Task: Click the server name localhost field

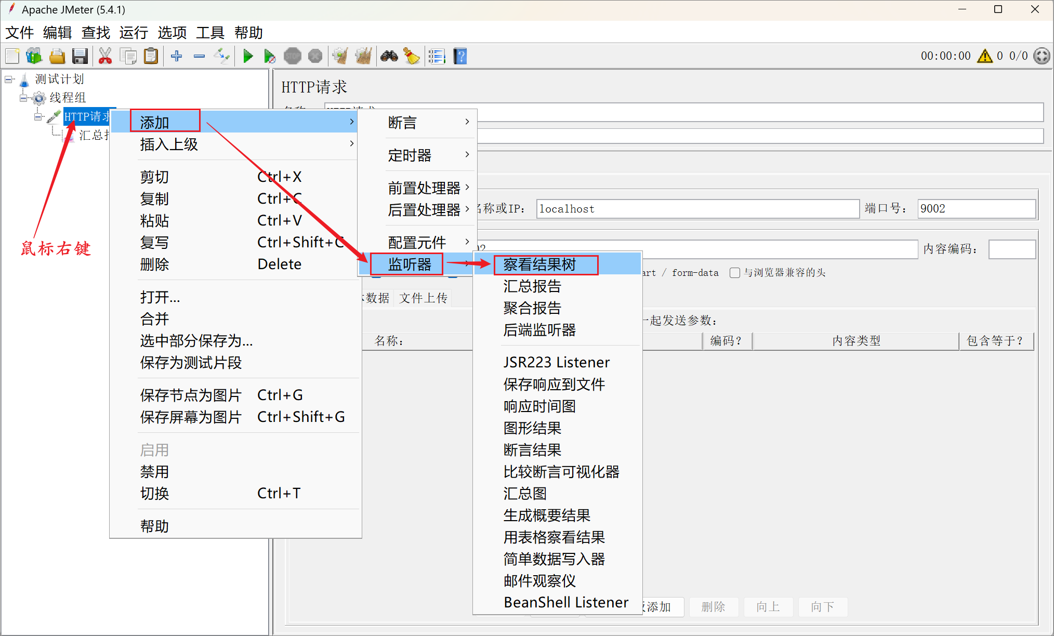Action: (697, 209)
